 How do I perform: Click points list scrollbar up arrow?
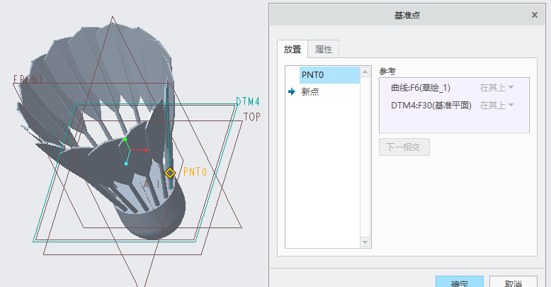pos(365,72)
